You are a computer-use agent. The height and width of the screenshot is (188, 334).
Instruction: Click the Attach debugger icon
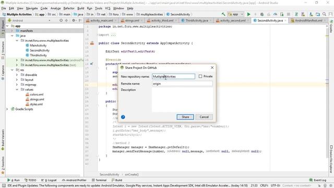click(x=282, y=14)
